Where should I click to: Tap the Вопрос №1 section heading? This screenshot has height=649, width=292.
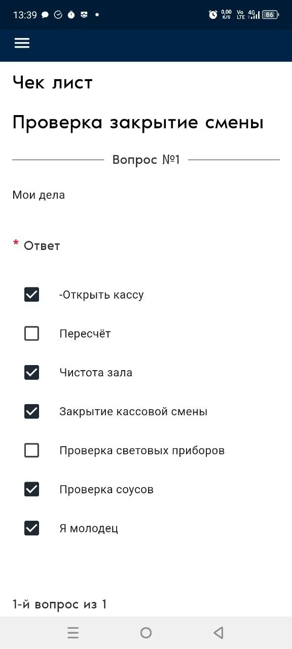[146, 160]
